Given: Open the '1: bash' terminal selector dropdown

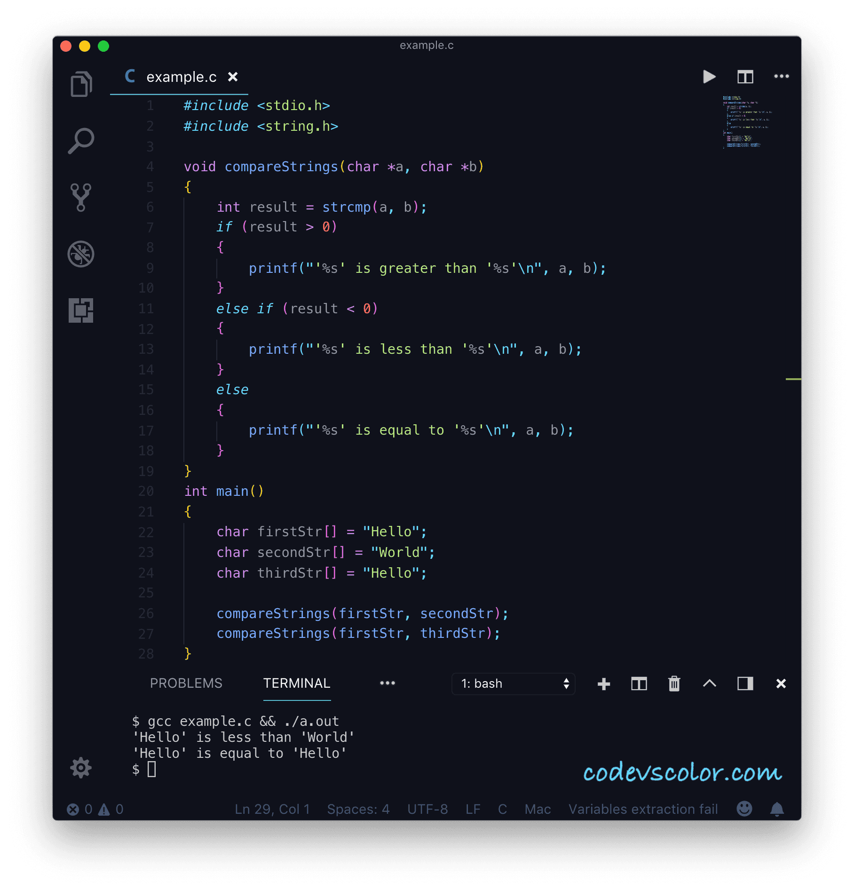Looking at the screenshot, I should pos(514,683).
